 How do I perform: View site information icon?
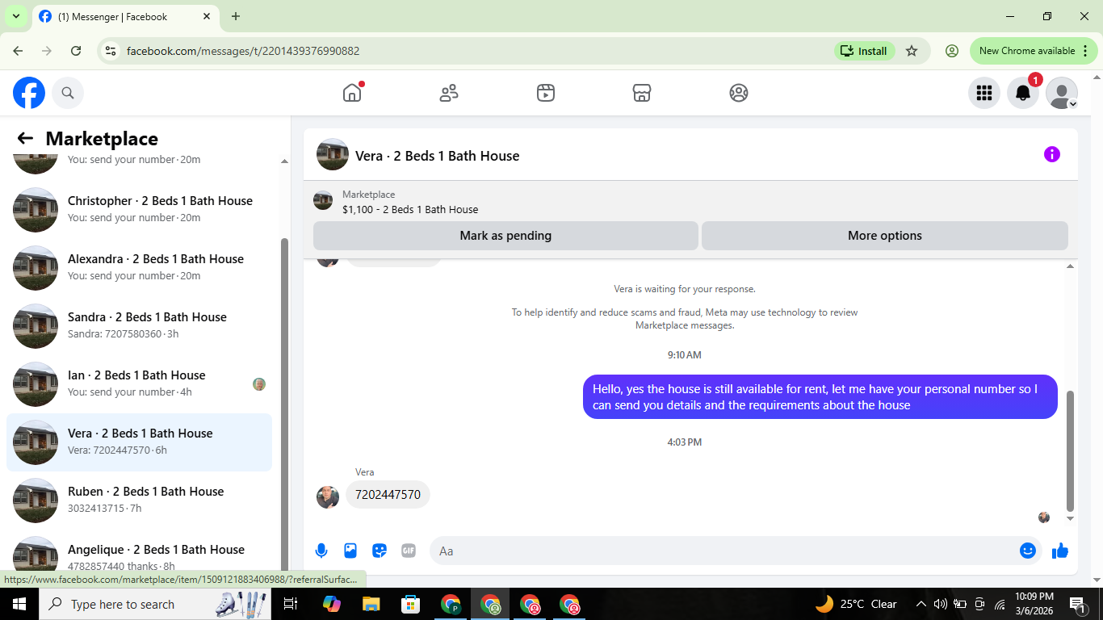click(111, 51)
